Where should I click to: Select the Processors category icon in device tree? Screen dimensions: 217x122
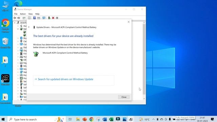pos(21,78)
